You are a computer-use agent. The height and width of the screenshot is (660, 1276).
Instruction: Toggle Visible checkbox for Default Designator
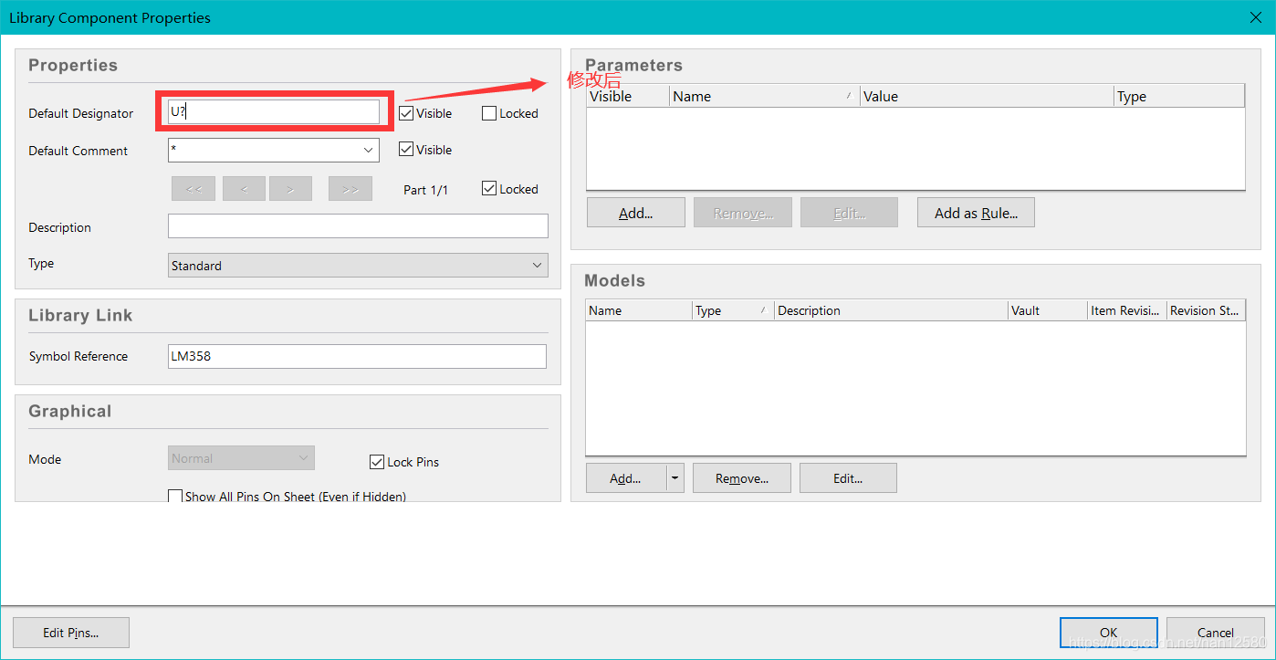pyautogui.click(x=407, y=114)
